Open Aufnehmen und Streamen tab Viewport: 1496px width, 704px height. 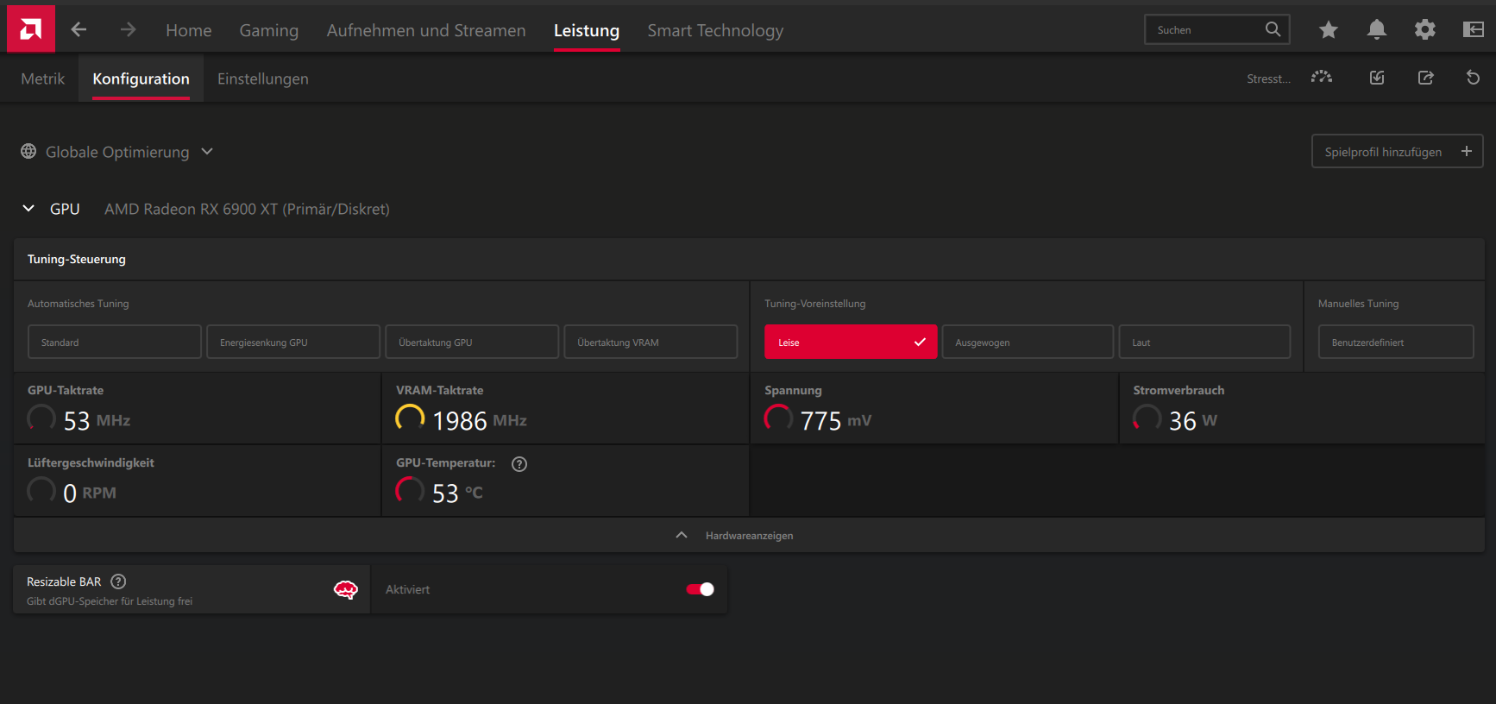pos(426,30)
